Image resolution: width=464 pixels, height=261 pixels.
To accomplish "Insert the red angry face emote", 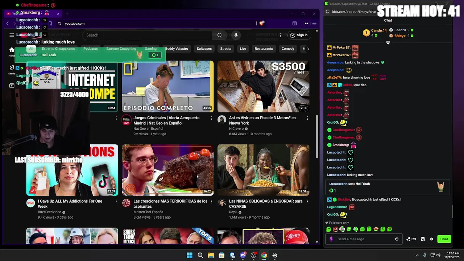I will pos(335,229).
